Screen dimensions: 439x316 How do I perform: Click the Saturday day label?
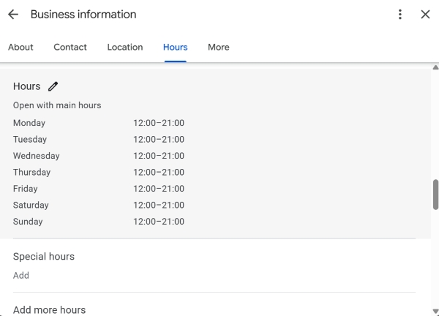click(x=31, y=205)
